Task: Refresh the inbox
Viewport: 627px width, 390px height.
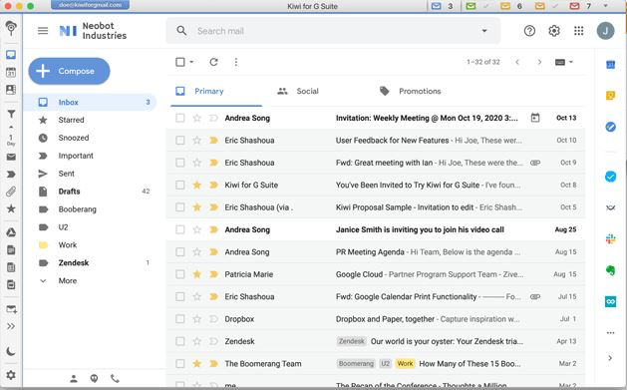Action: click(213, 62)
